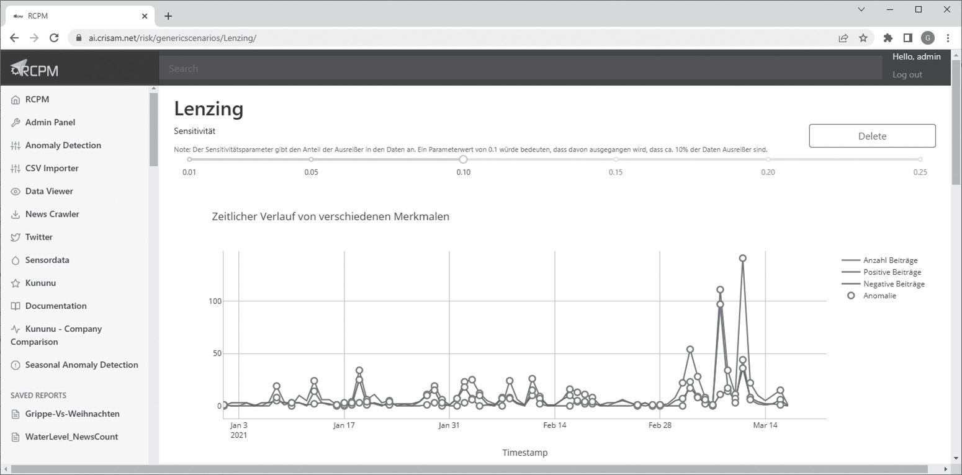
Task: Open Data Viewer eye icon
Action: 16,191
